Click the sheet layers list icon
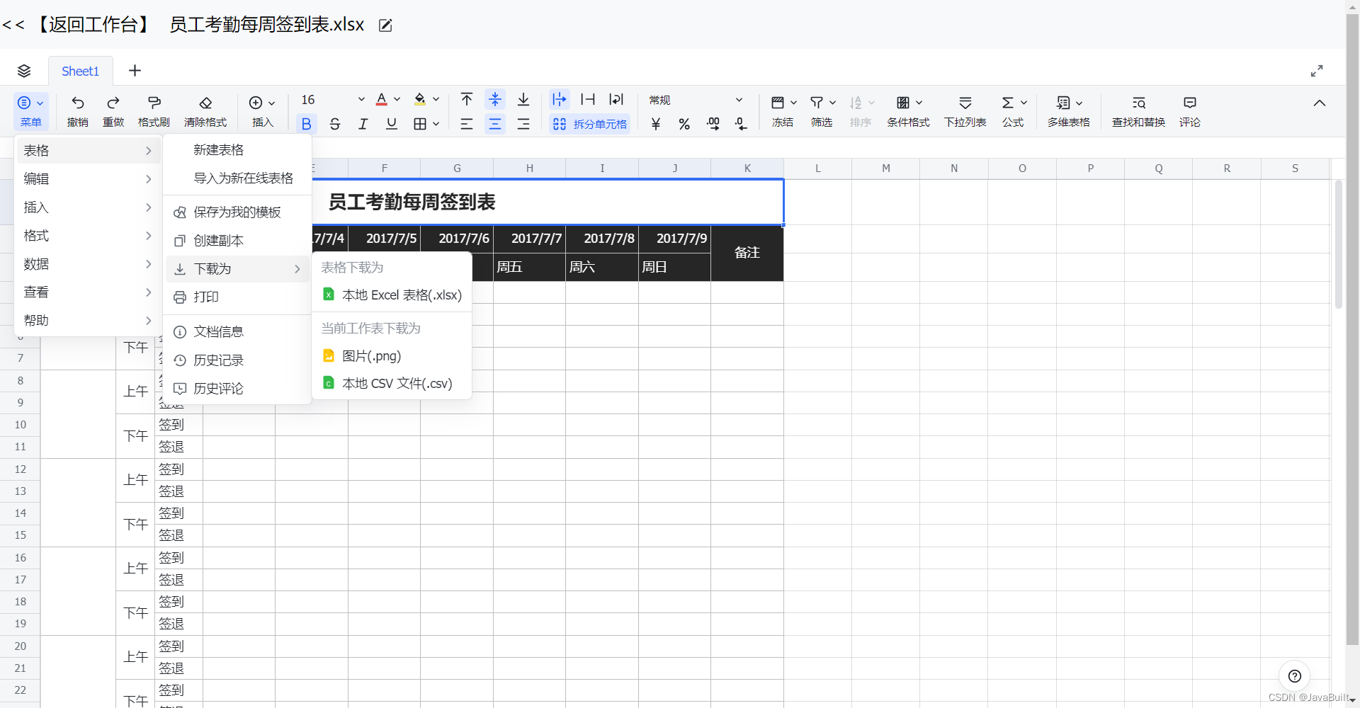The image size is (1360, 708). coord(24,71)
